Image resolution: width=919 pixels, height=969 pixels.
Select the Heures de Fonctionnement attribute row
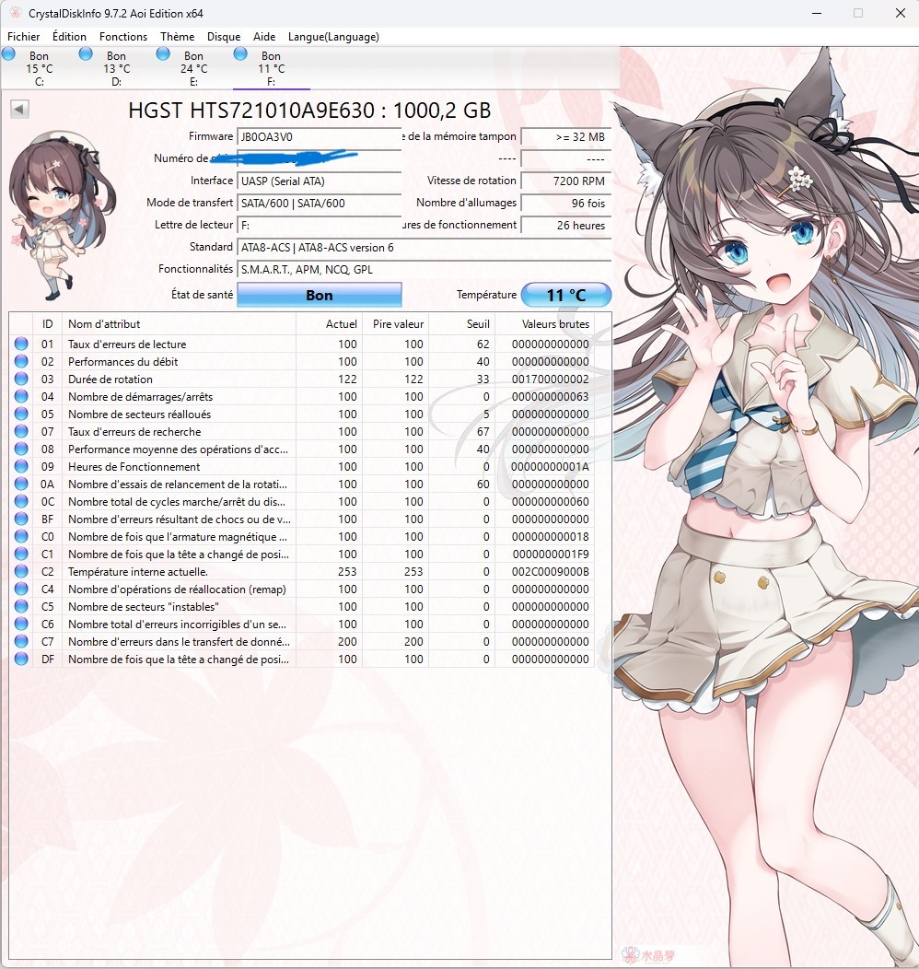tap(179, 467)
